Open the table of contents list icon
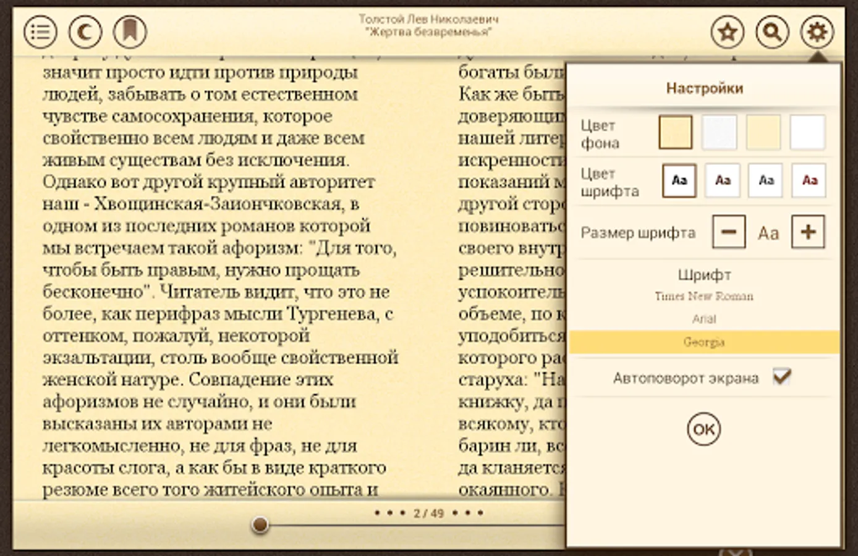This screenshot has height=556, width=858. tap(41, 32)
